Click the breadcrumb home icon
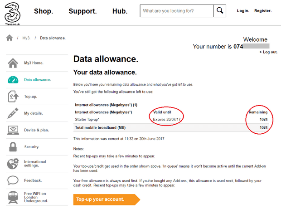Image resolution: width=281 pixels, height=209 pixels. click(10, 38)
